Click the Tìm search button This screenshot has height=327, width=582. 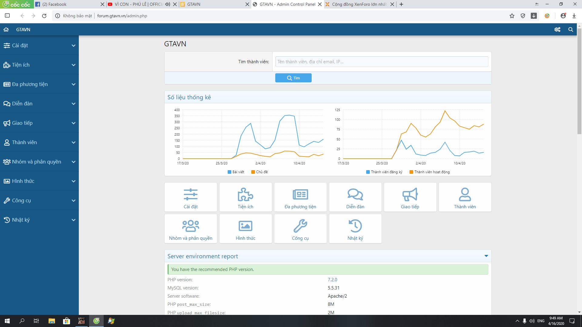293,78
